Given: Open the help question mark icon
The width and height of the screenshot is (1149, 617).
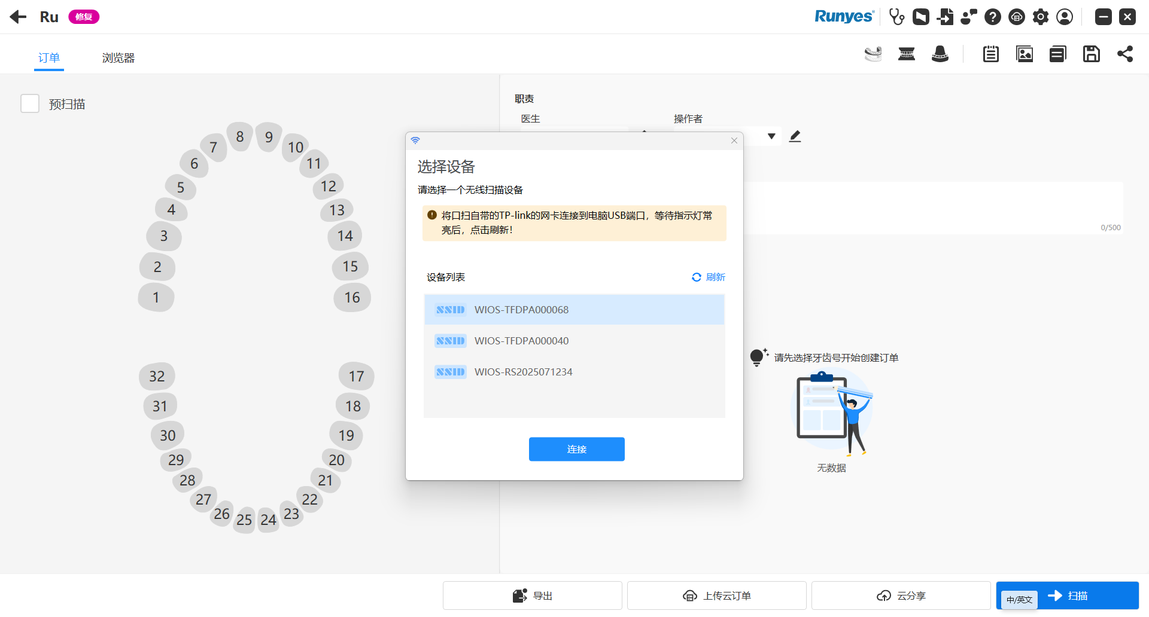Looking at the screenshot, I should pos(993,17).
